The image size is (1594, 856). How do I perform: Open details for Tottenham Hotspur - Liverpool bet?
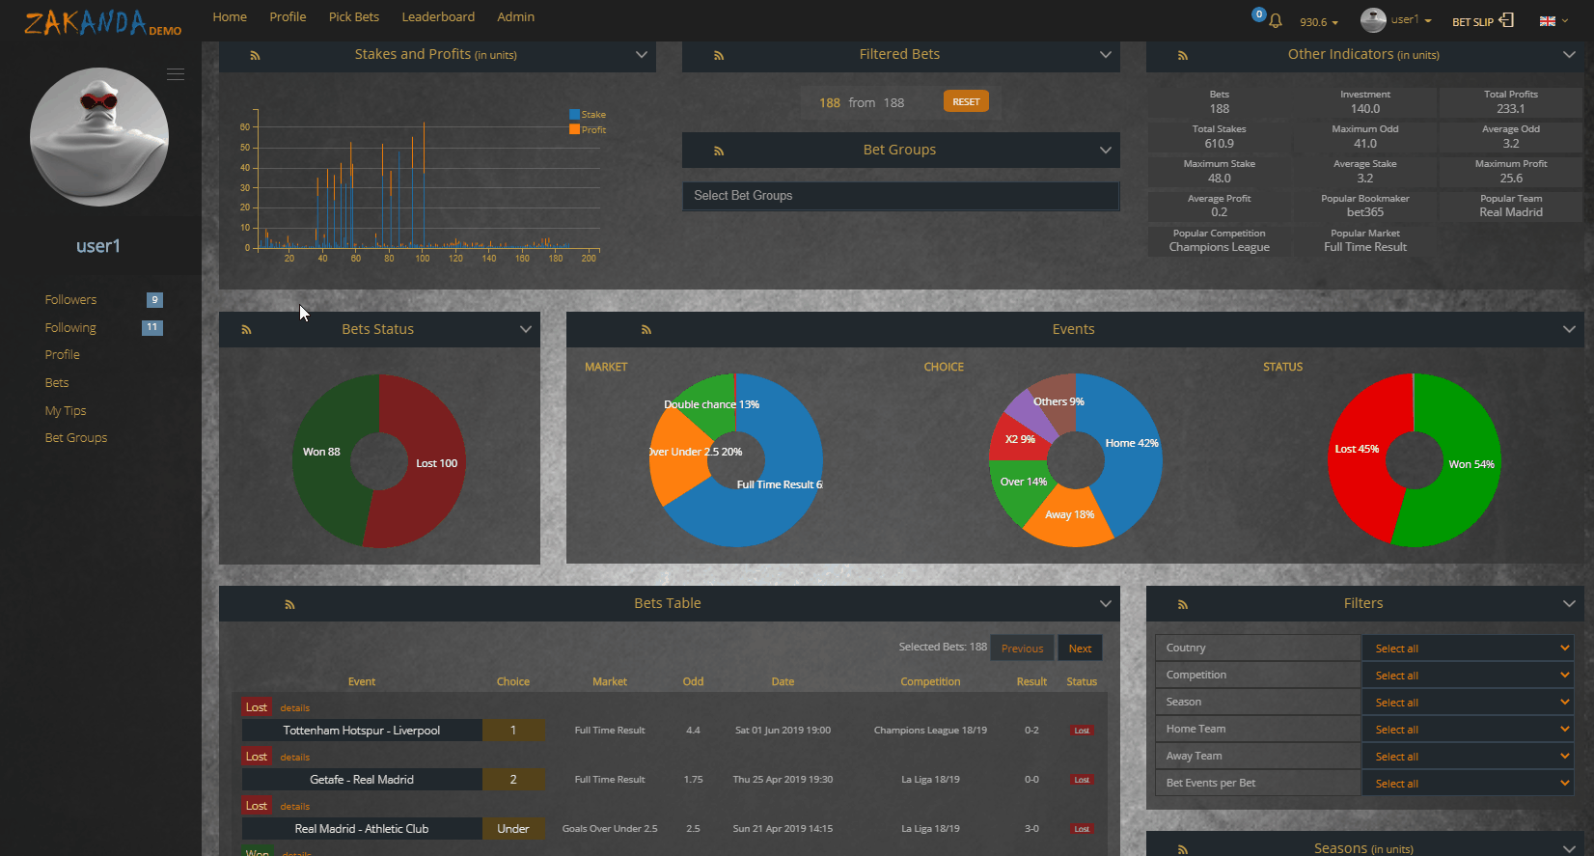pyautogui.click(x=294, y=708)
